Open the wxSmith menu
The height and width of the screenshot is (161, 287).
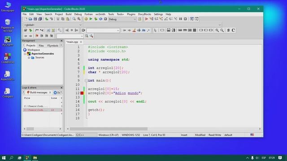pos(100,14)
